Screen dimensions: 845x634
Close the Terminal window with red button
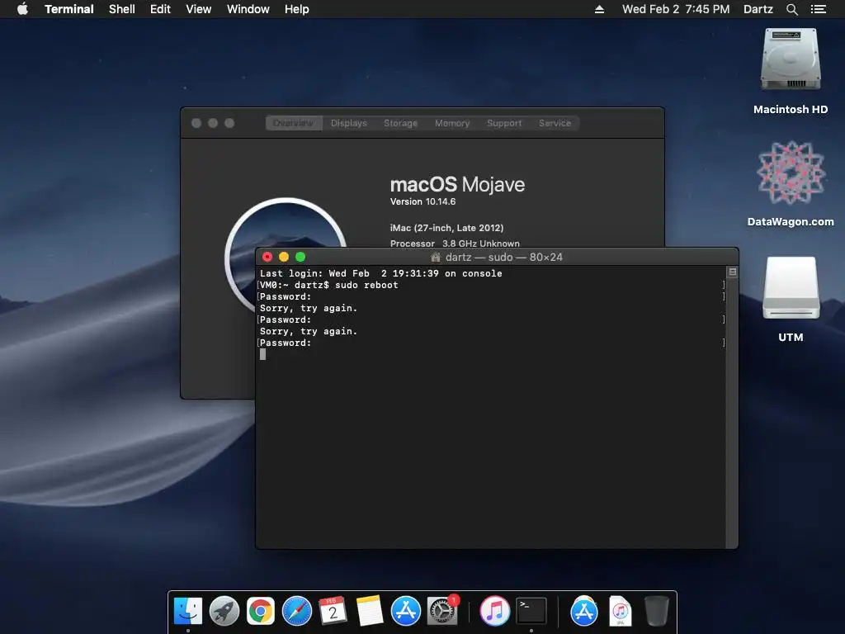point(267,258)
